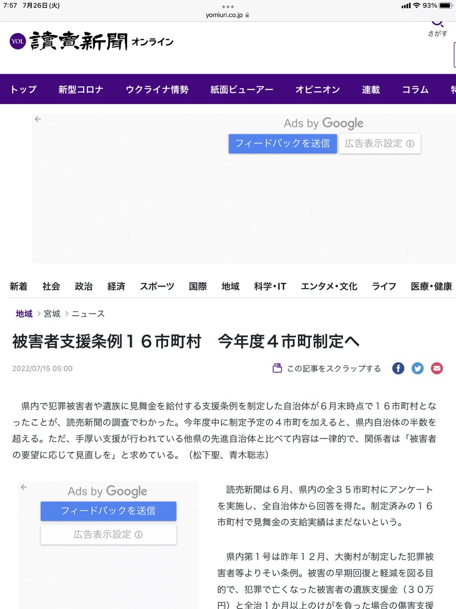Screen dimensions: 456x609
Task: Click 広告表示設定 in the in-article ad
Action: point(108,534)
